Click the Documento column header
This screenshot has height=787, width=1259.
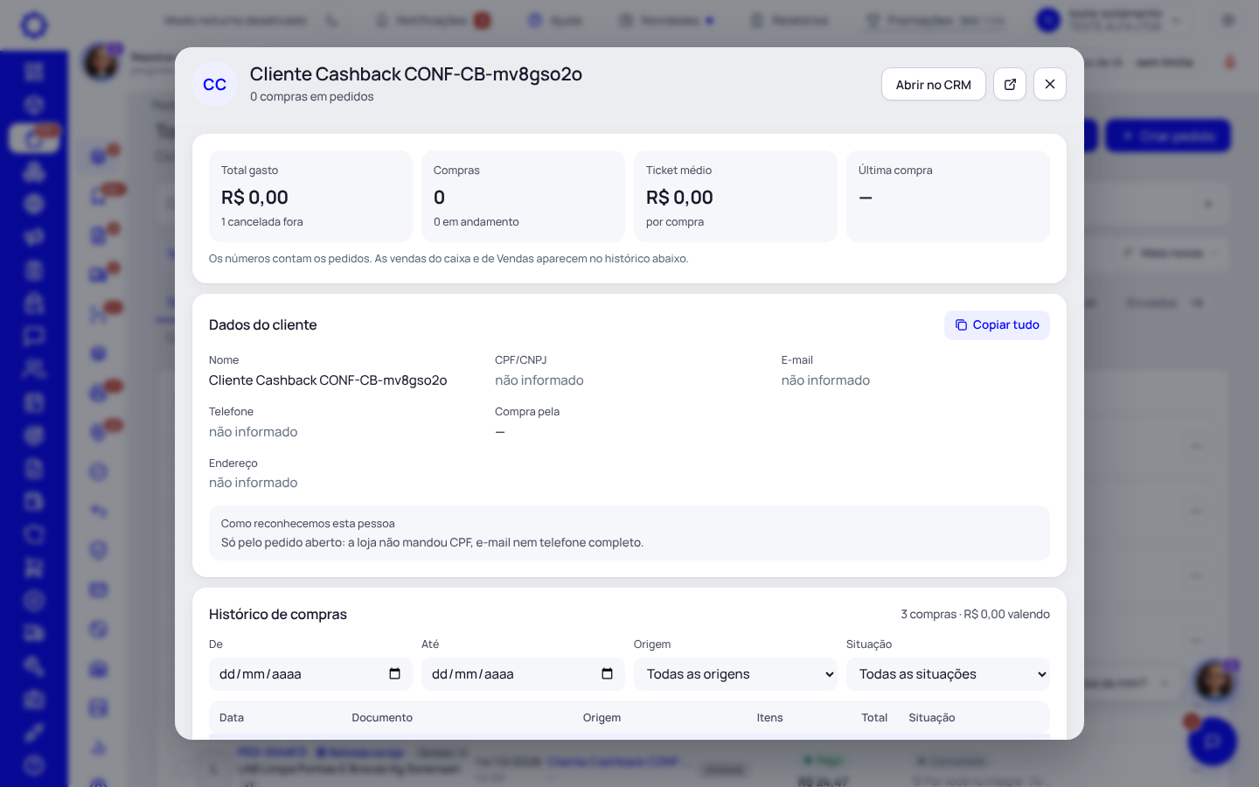point(382,718)
